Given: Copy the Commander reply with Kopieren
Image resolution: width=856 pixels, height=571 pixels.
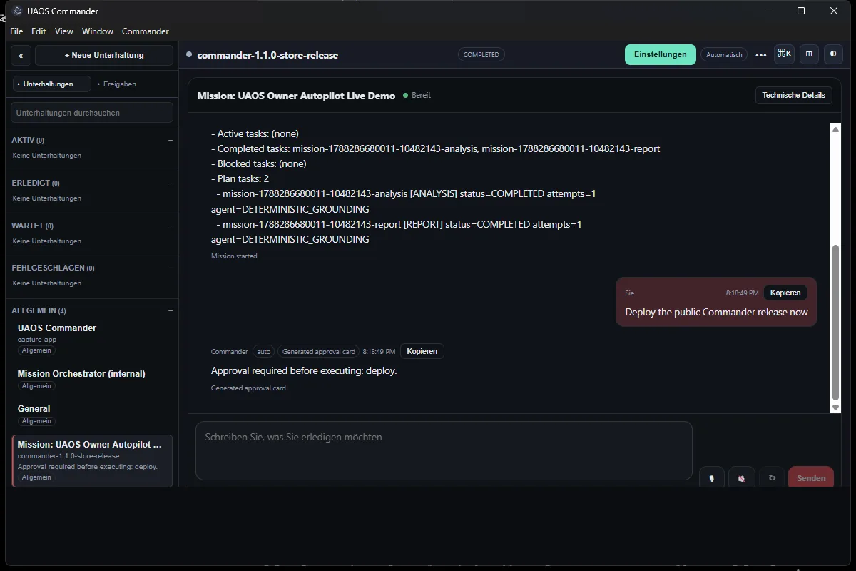Looking at the screenshot, I should pyautogui.click(x=422, y=351).
